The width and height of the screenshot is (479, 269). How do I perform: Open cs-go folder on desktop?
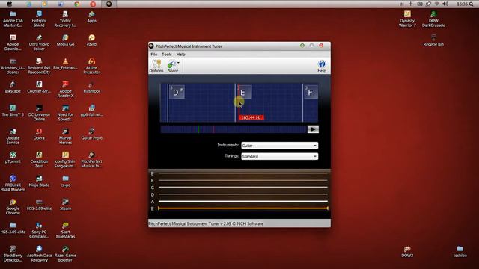65,181
